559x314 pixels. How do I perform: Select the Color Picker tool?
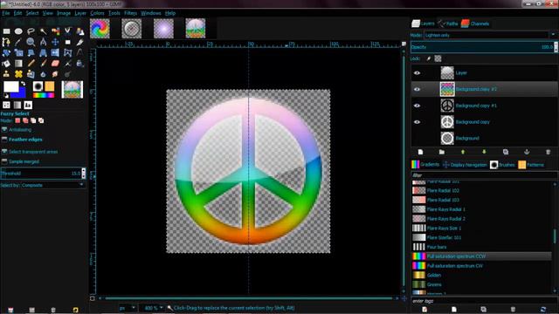coord(18,42)
